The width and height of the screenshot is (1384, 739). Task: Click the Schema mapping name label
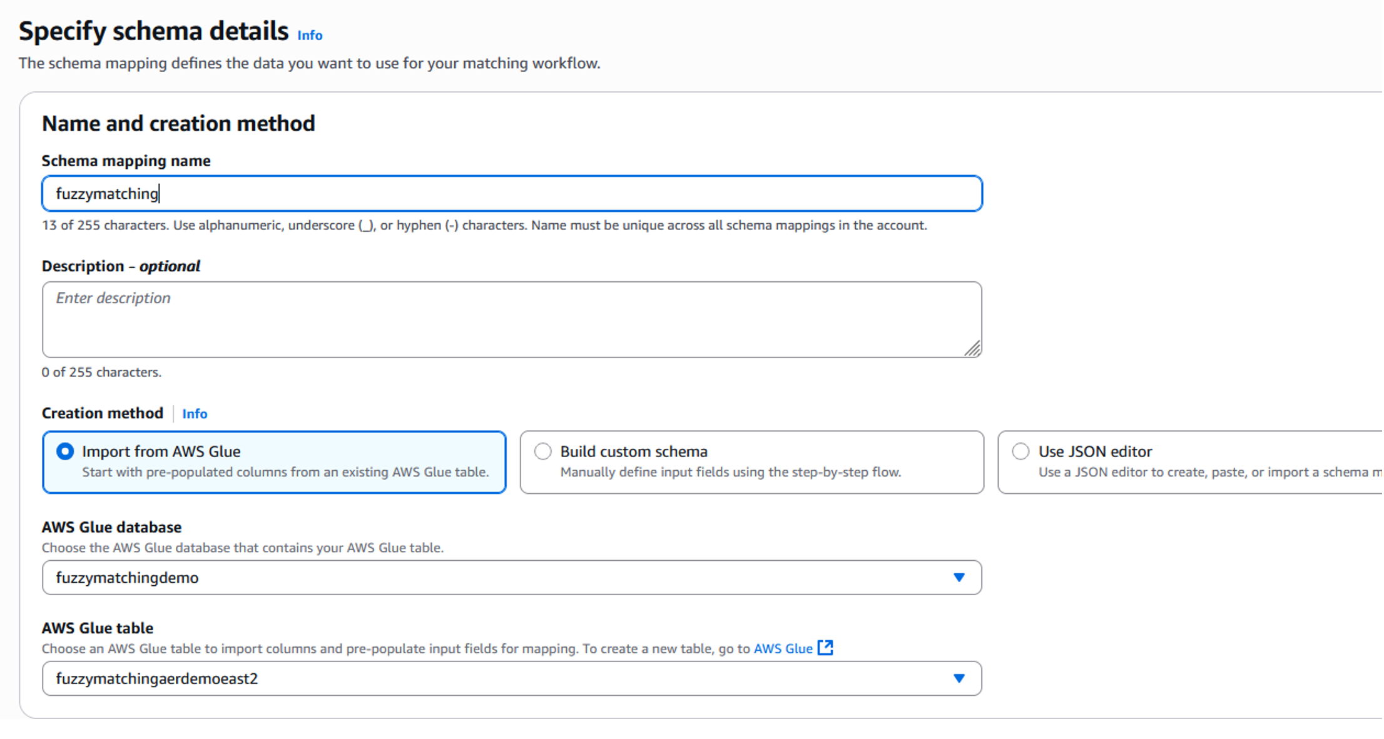(126, 161)
